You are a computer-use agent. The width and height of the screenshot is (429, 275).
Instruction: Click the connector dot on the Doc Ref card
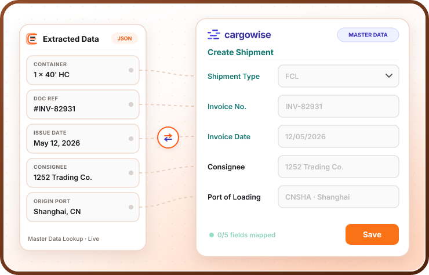pyautogui.click(x=131, y=104)
